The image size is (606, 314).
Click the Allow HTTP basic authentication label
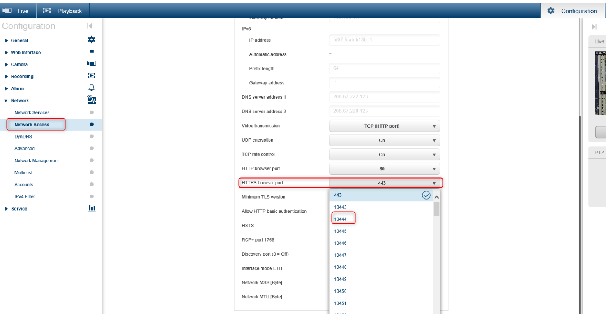pyautogui.click(x=274, y=211)
